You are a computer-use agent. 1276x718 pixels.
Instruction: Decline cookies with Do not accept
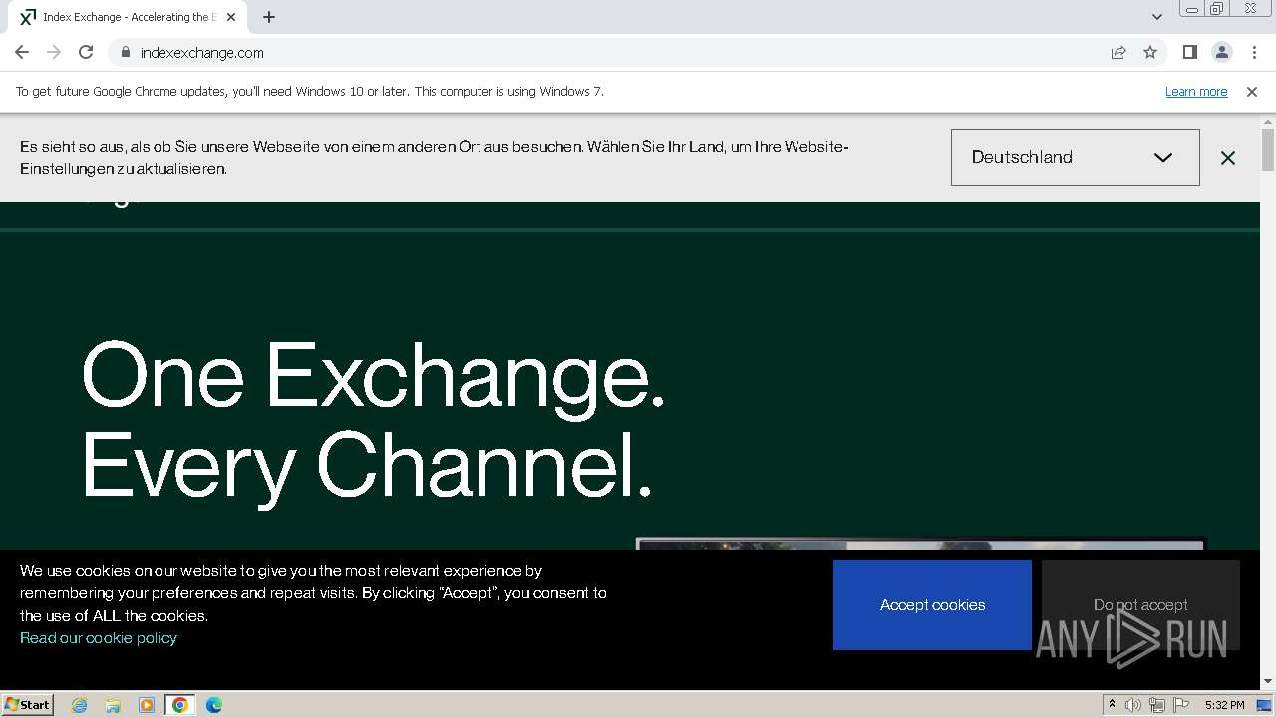1140,605
